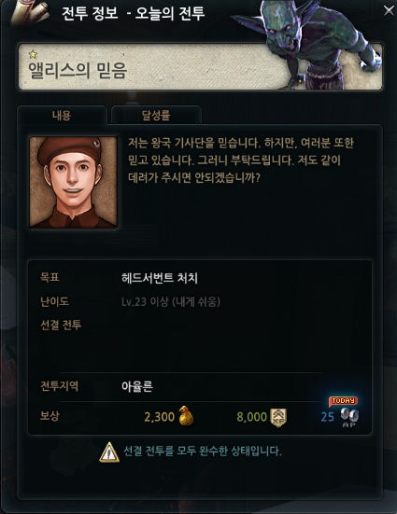Click the goblin monster illustration
The image size is (397, 514).
coord(309,44)
